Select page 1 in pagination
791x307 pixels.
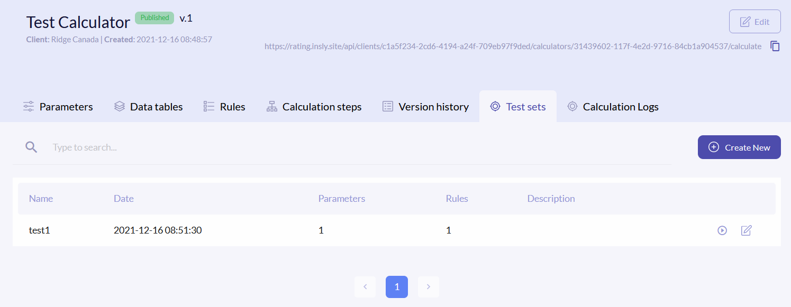[x=397, y=287]
